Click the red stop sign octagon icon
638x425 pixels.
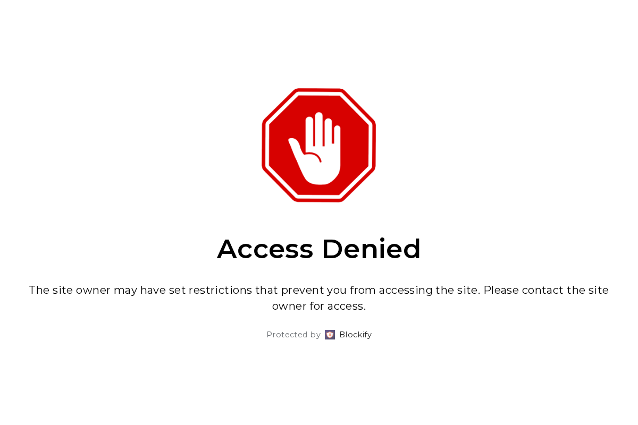coord(319,145)
